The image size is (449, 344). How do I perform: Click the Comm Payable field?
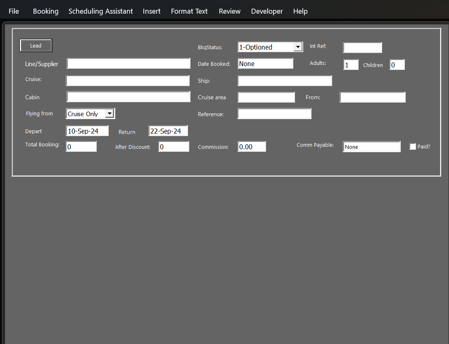pos(371,147)
